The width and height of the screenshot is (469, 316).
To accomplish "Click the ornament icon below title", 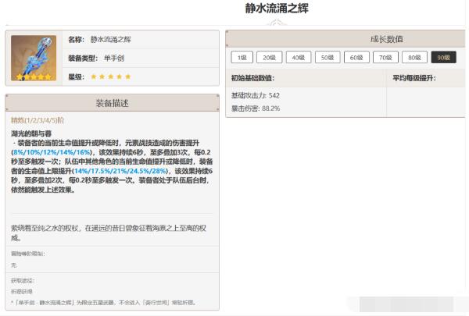I will point(277,23).
